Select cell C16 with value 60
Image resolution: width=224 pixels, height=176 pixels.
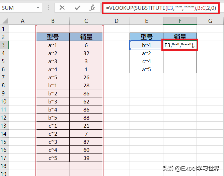(86, 150)
